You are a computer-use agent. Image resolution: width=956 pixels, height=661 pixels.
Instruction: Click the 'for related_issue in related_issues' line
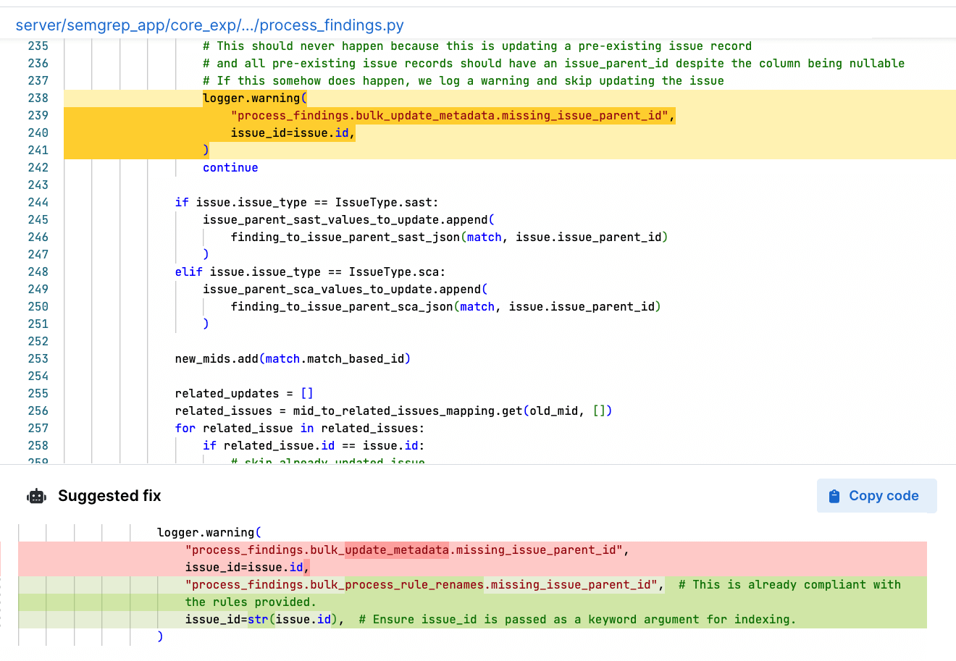coord(299,428)
